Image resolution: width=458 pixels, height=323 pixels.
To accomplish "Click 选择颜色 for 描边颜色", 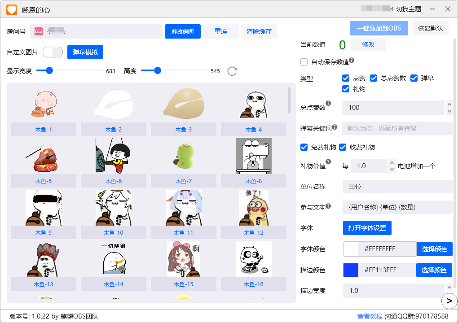I will coord(434,270).
